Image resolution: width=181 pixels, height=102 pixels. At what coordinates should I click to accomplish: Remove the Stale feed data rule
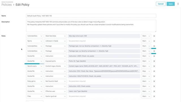coord(154,36)
